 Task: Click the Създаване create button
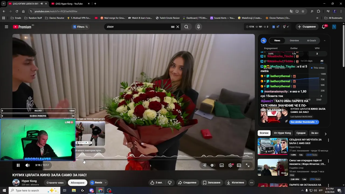pyautogui.click(x=307, y=27)
